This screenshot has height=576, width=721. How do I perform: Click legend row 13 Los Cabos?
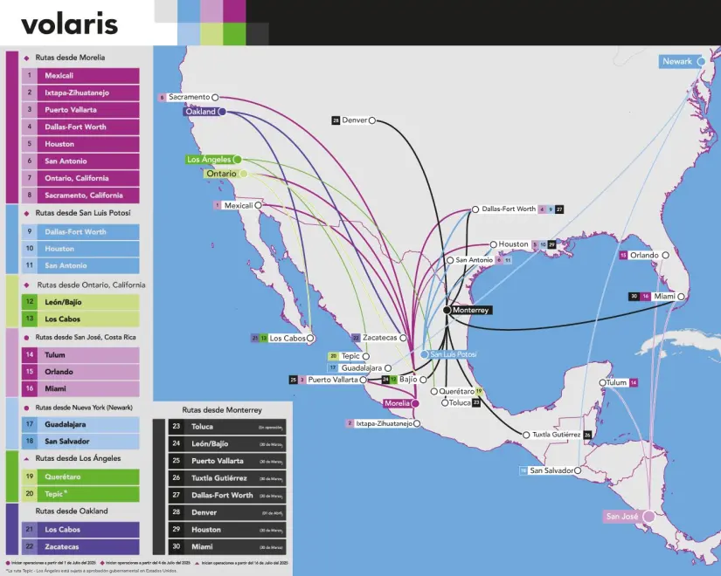click(x=80, y=319)
